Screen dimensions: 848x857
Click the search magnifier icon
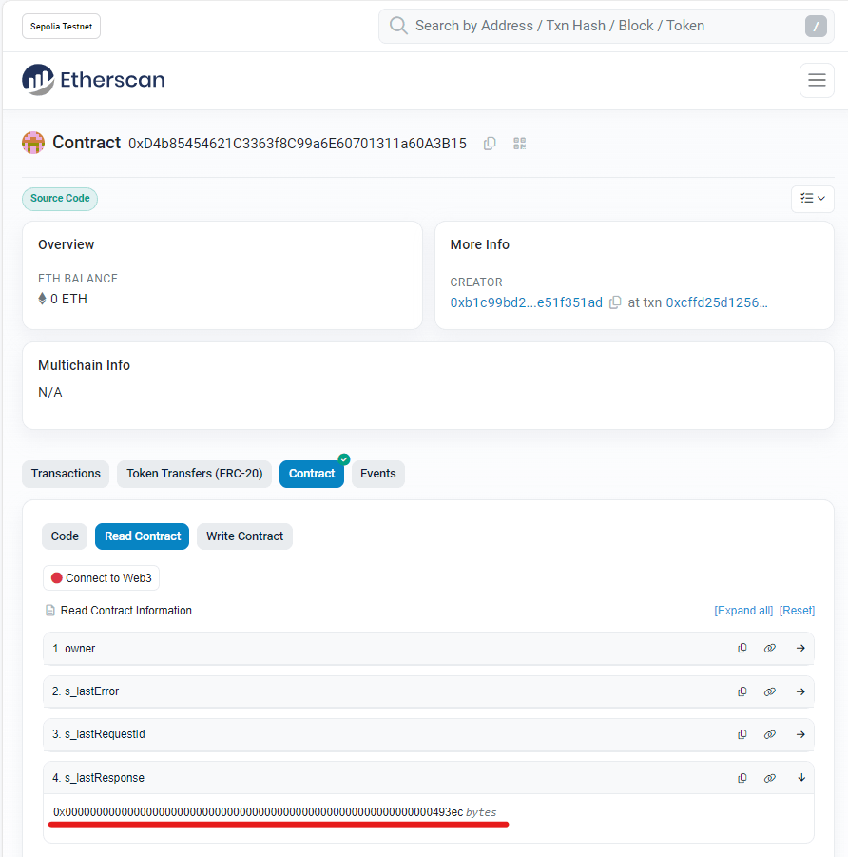(398, 26)
